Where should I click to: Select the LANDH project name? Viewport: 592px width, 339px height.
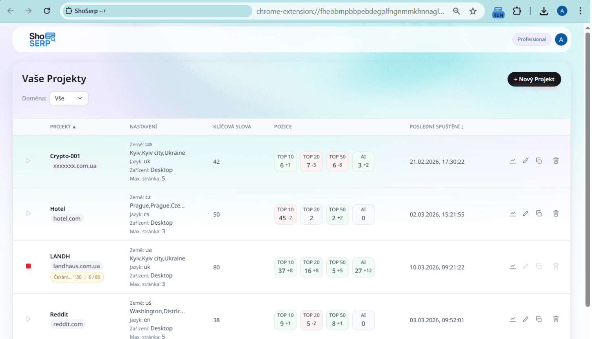tap(60, 256)
